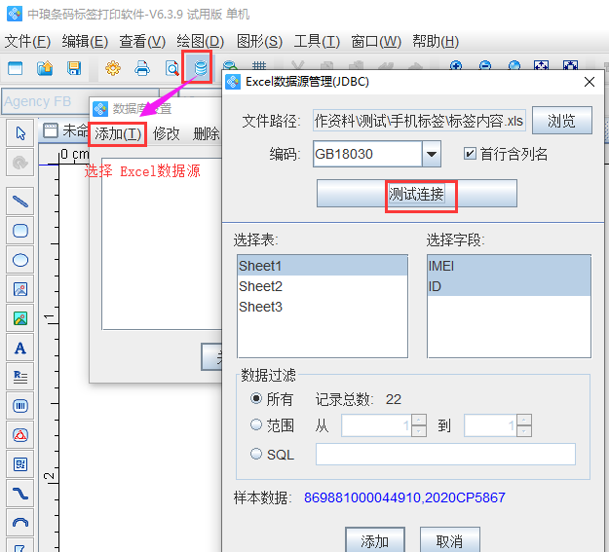
Task: Open the 工具(T) menu
Action: tap(317, 41)
